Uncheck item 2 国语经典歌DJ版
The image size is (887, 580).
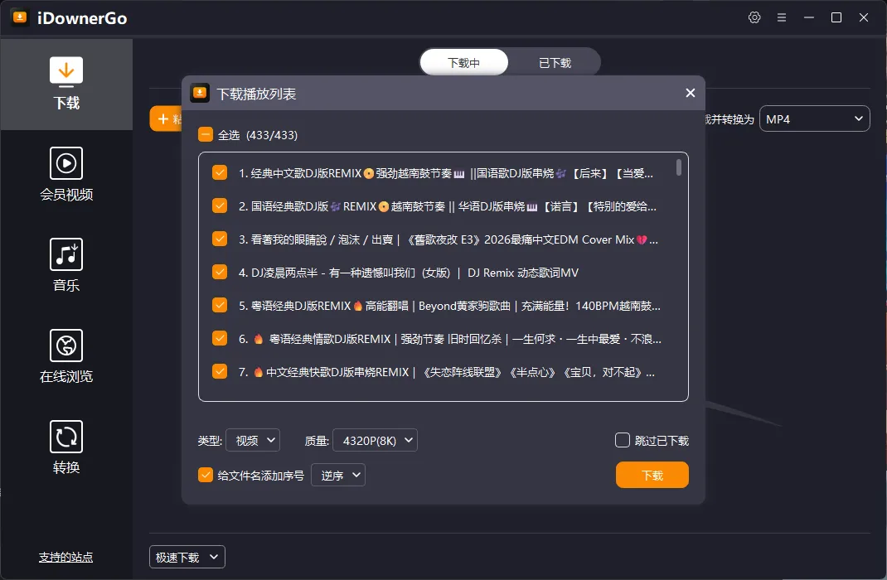pyautogui.click(x=220, y=205)
